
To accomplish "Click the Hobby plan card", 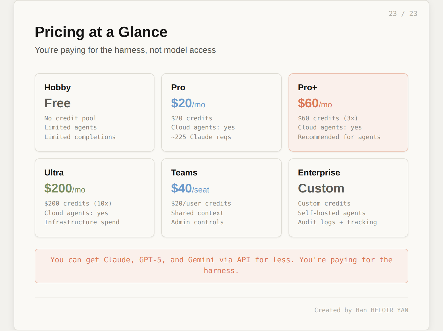I will [x=94, y=112].
